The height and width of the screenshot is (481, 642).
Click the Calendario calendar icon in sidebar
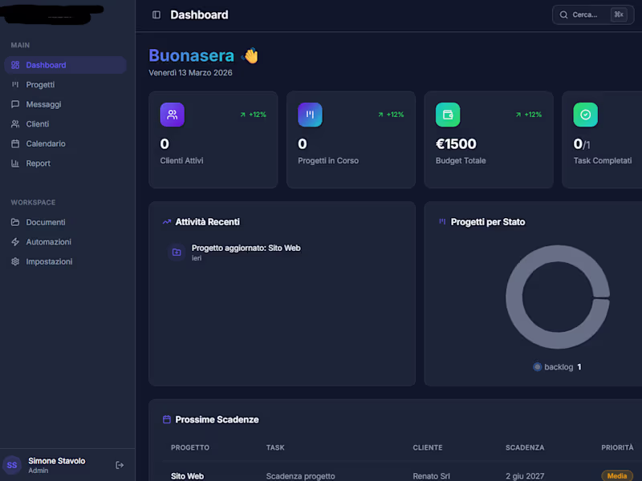[15, 143]
